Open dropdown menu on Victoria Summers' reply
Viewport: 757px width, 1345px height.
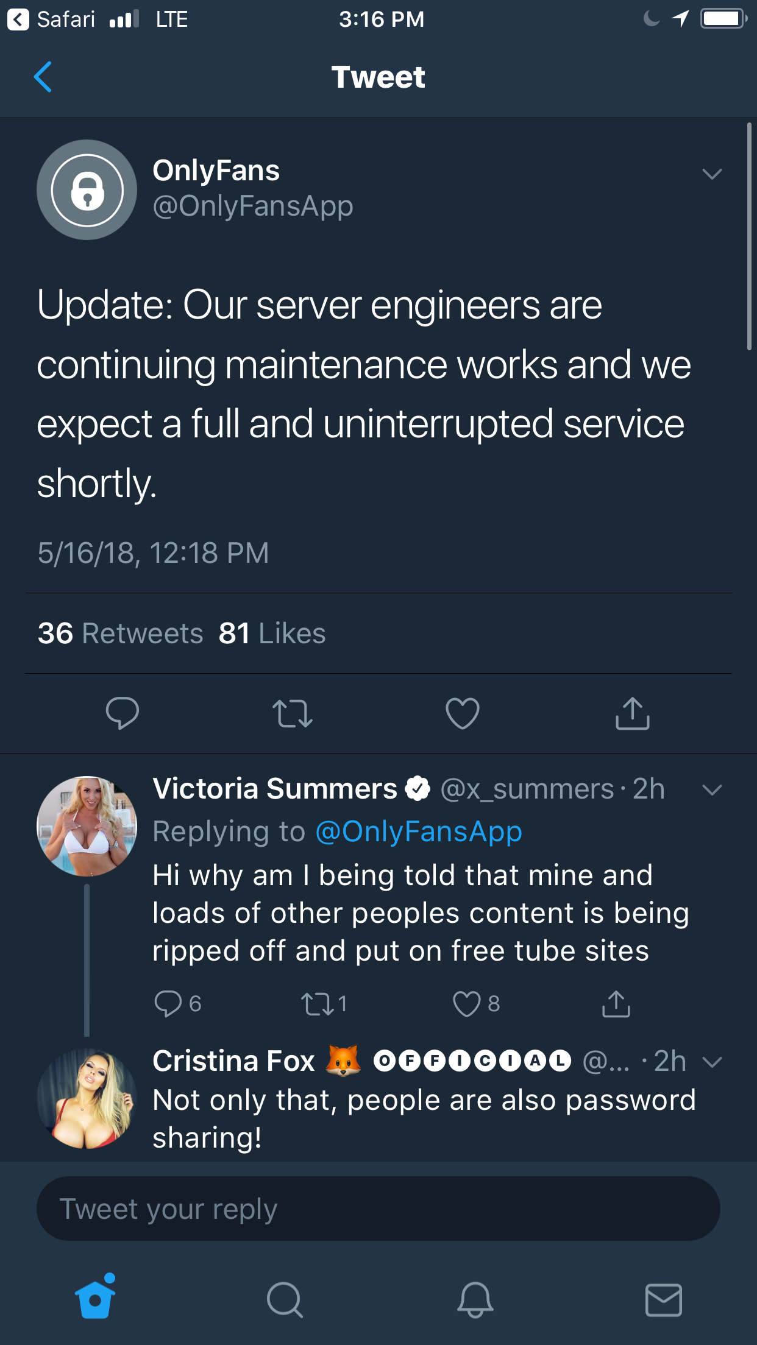tap(711, 790)
